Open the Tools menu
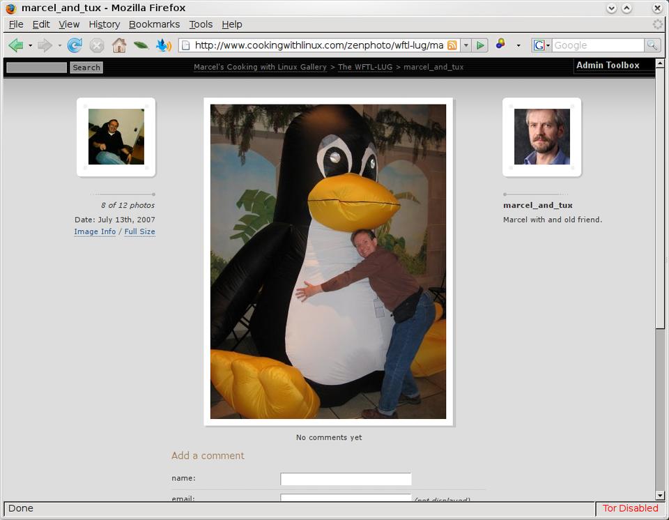669x520 pixels. pos(201,24)
